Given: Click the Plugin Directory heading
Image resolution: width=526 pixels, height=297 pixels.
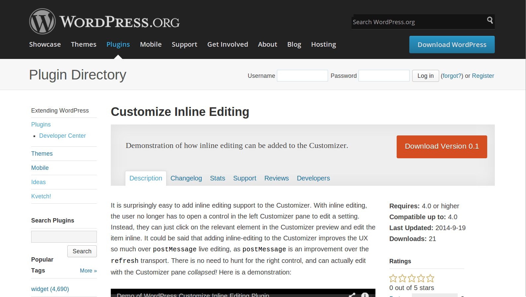Looking at the screenshot, I should 78,75.
